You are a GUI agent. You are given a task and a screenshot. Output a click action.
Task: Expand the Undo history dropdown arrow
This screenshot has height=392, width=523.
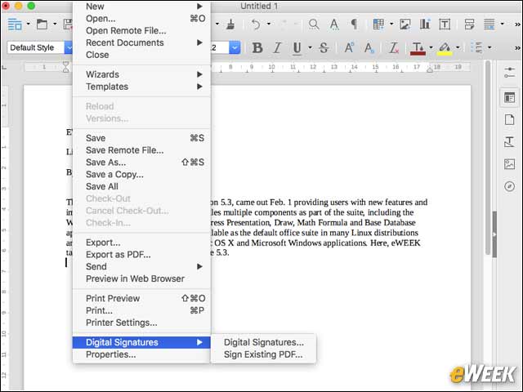[x=269, y=24]
